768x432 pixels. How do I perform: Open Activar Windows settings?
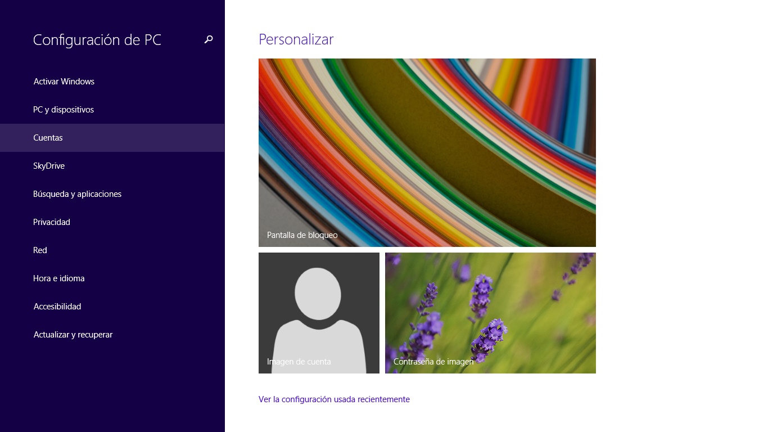pyautogui.click(x=64, y=82)
